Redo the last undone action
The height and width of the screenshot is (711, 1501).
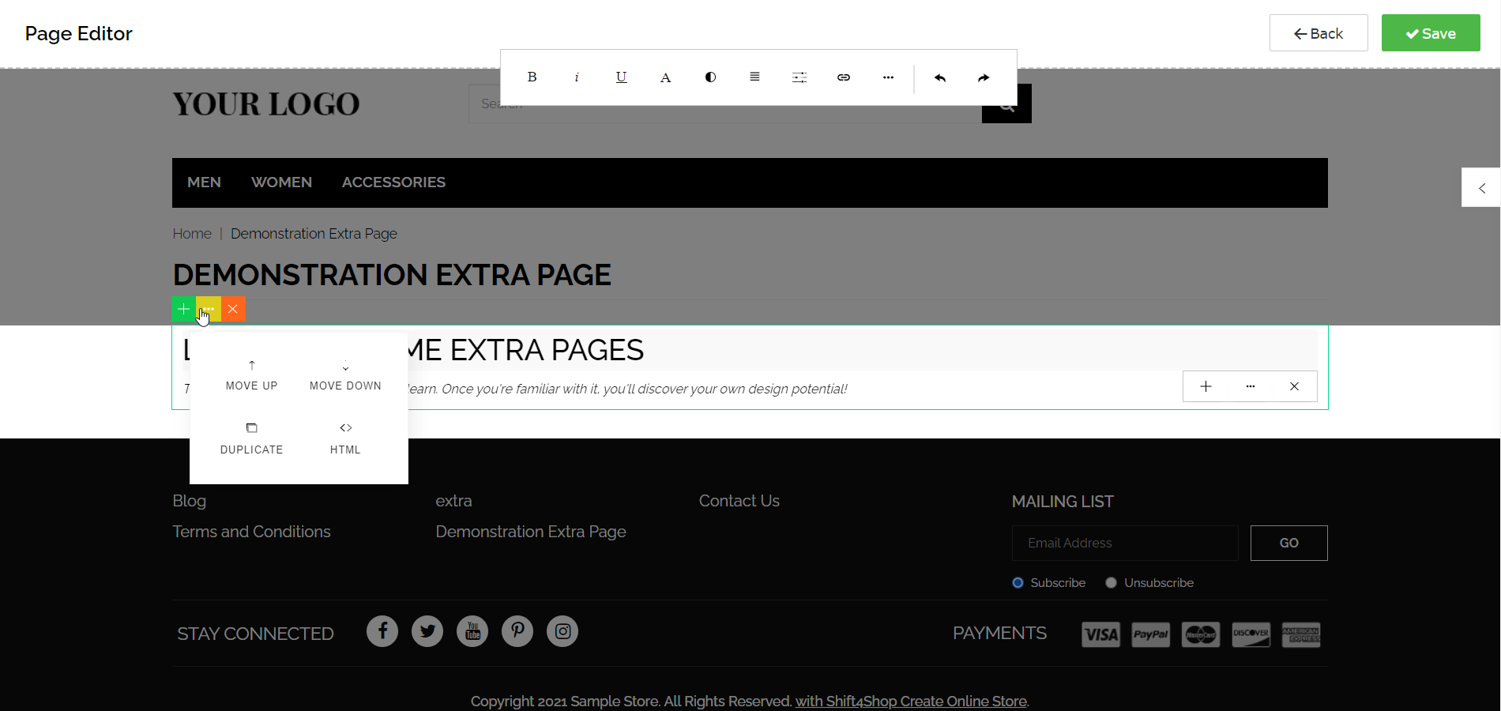coord(983,77)
